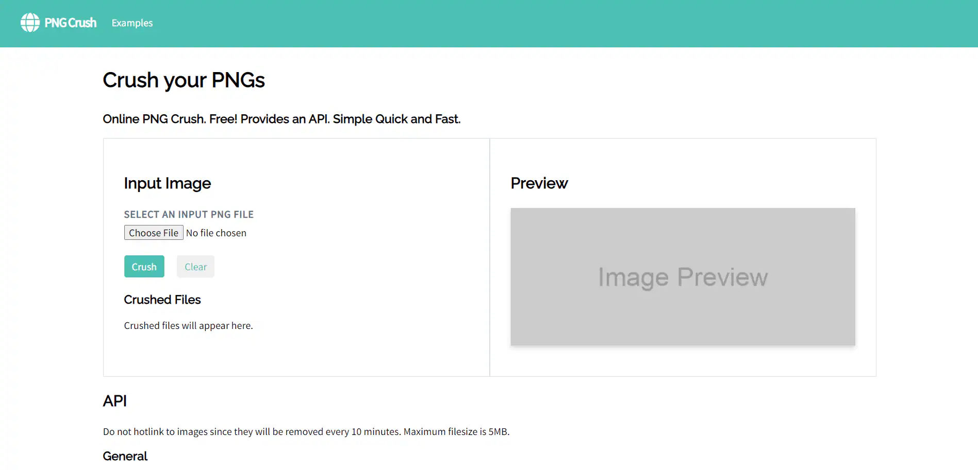Click the PNG Crush globe logo icon
The width and height of the screenshot is (978, 470).
(x=30, y=23)
